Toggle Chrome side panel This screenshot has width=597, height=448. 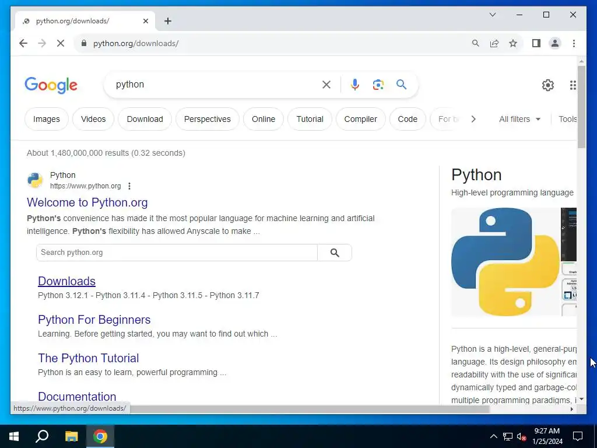[x=536, y=43]
